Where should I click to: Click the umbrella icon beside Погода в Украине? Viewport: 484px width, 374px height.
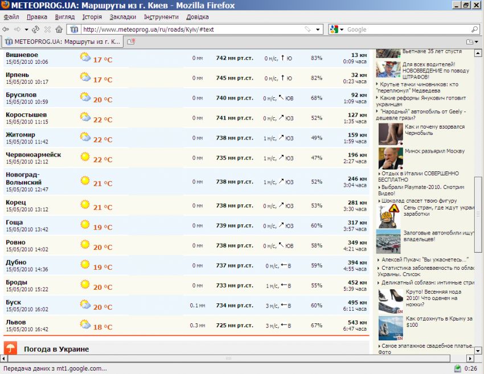tap(10, 348)
